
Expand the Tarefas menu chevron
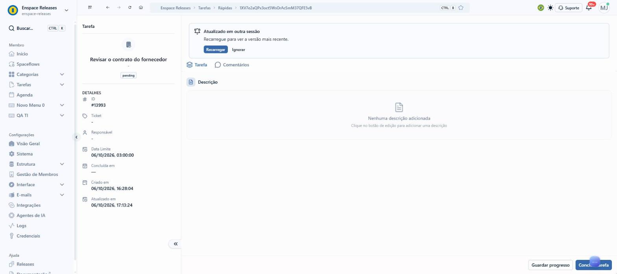coord(62,84)
